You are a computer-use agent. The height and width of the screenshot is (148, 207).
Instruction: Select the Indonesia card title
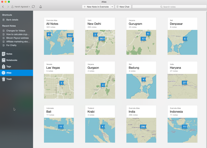176,112
